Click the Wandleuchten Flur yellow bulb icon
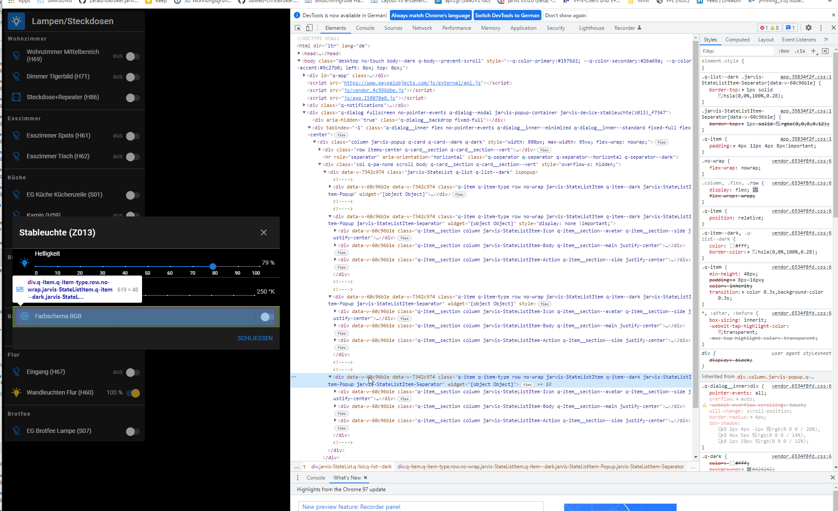The image size is (838, 511). pyautogui.click(x=16, y=392)
